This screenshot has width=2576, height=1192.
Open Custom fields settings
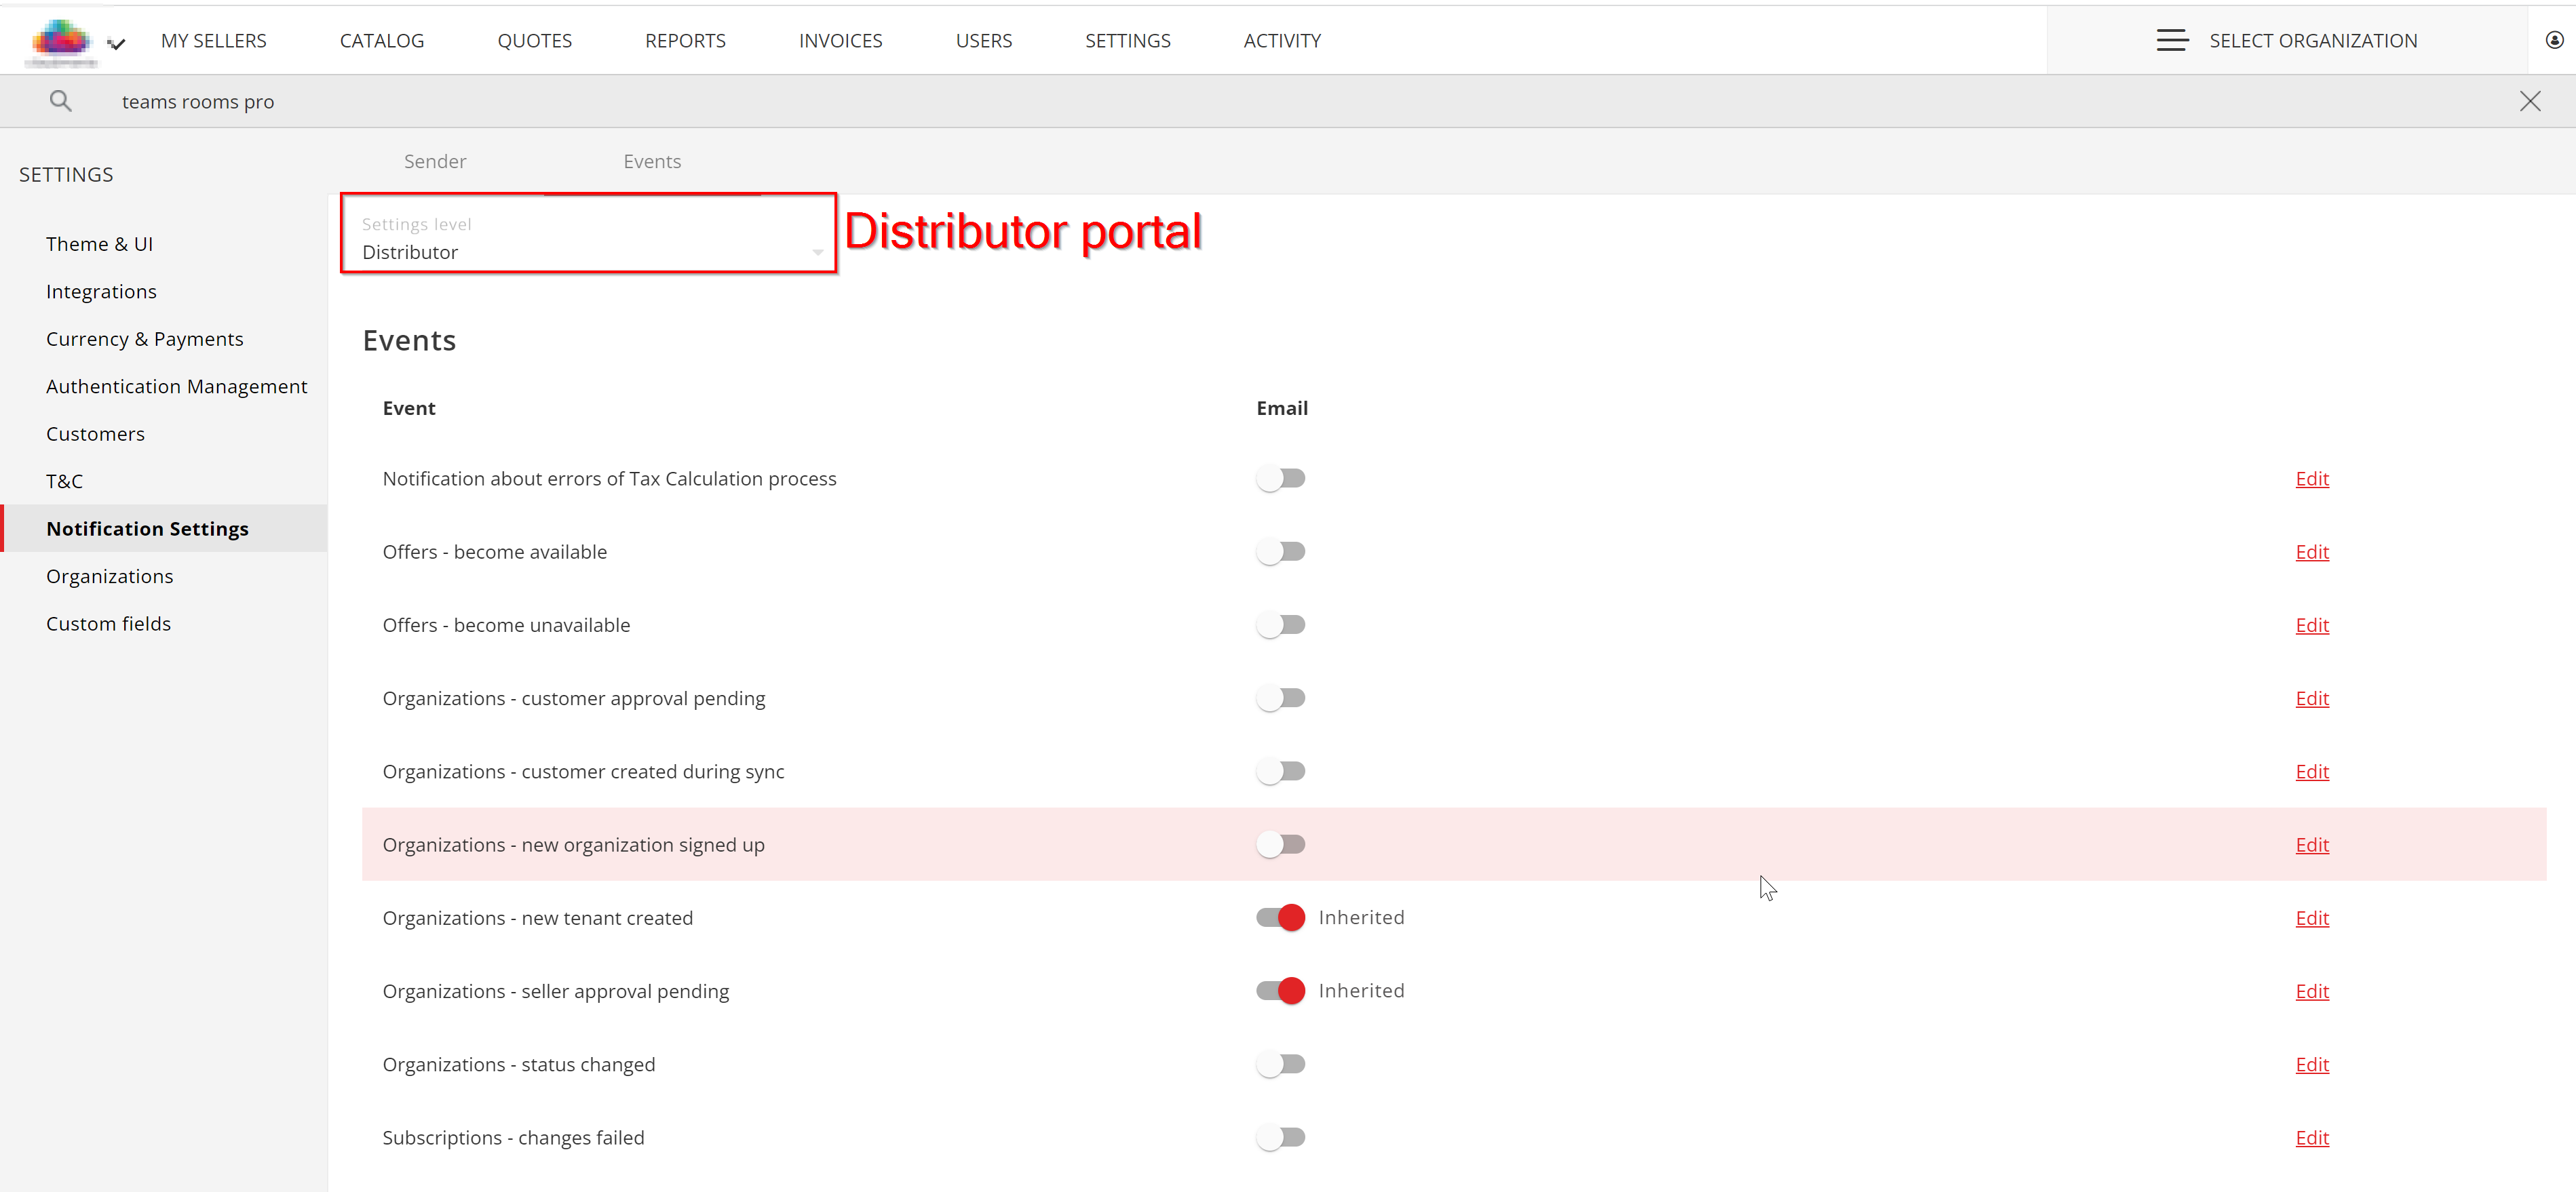(108, 624)
